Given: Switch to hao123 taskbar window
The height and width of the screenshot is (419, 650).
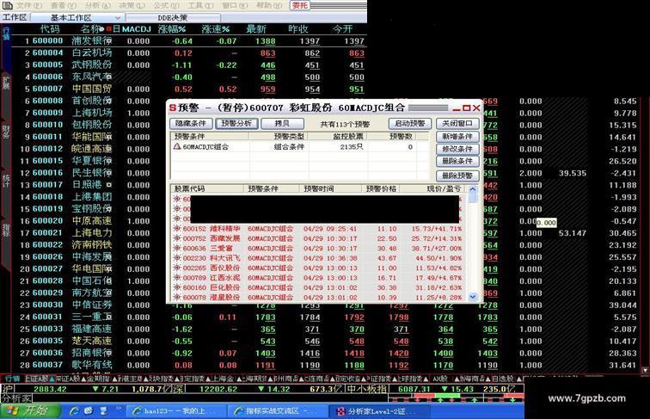Looking at the screenshot, I should 176,411.
